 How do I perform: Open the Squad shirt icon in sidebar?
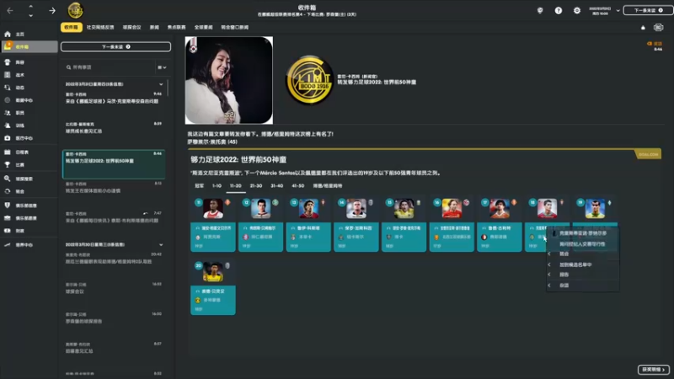click(8, 62)
